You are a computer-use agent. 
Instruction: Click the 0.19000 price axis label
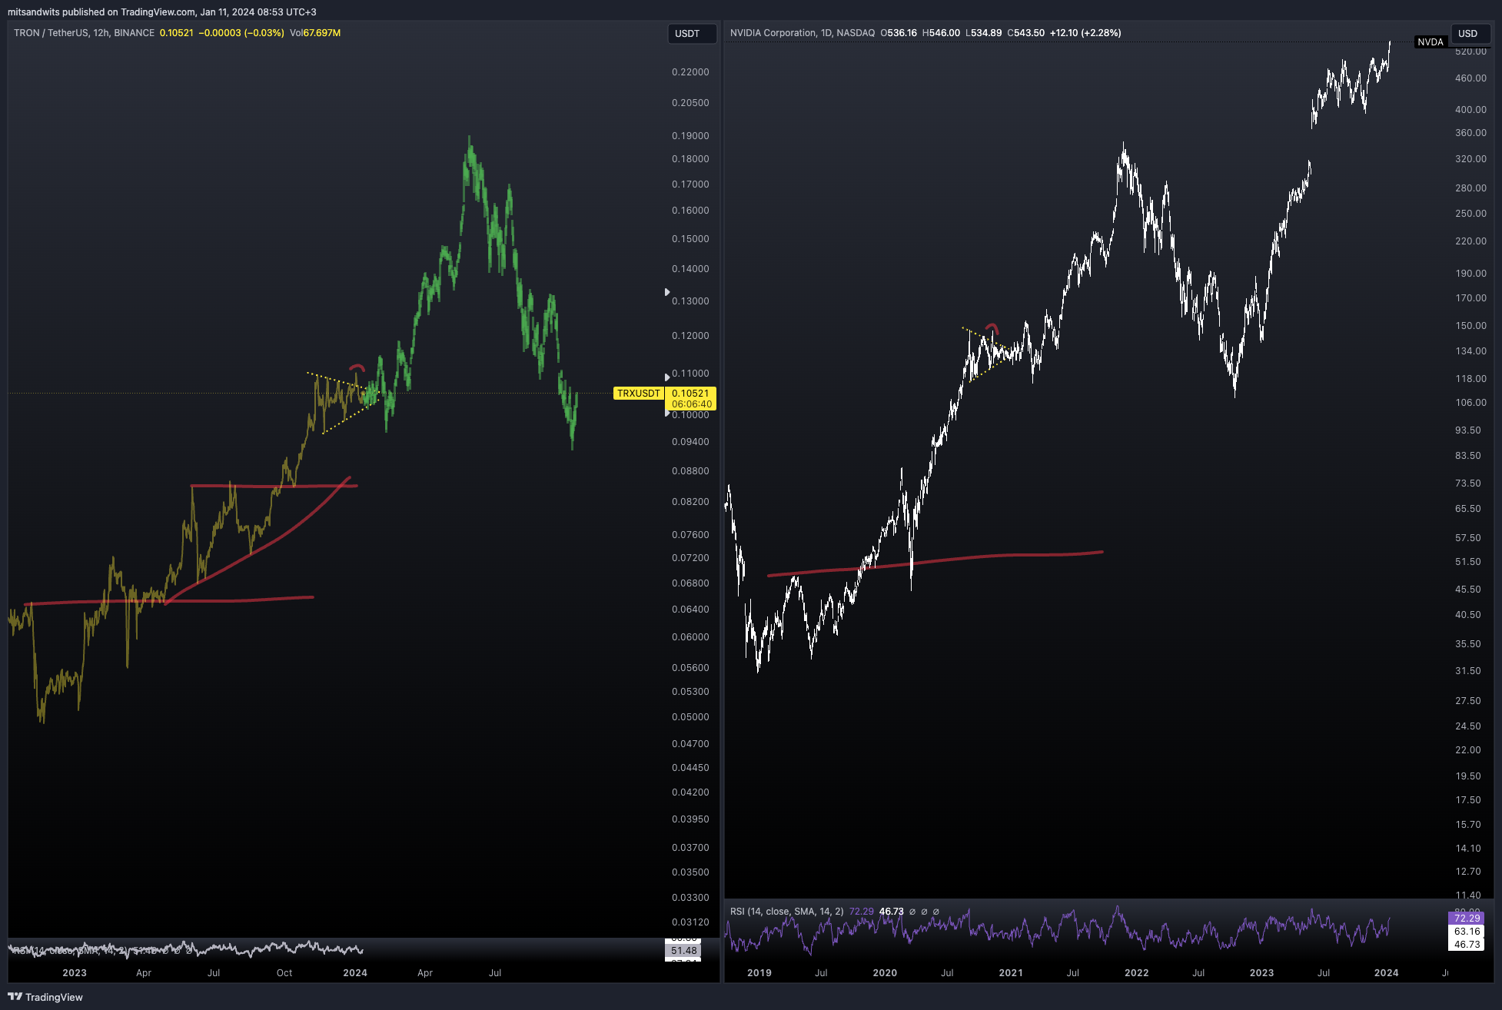pyautogui.click(x=690, y=136)
